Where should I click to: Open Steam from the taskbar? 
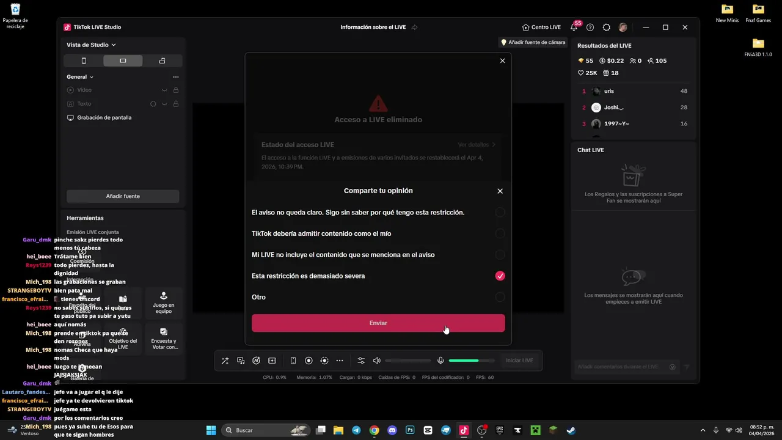[571, 430]
